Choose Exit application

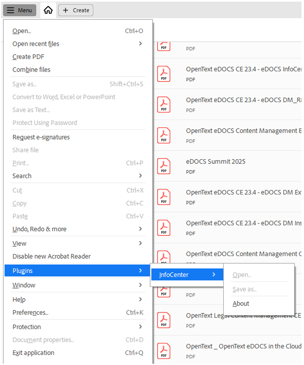tap(78, 353)
